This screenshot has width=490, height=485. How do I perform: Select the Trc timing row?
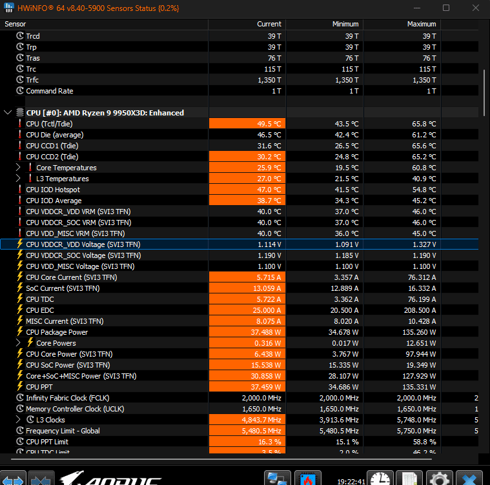coord(240,68)
